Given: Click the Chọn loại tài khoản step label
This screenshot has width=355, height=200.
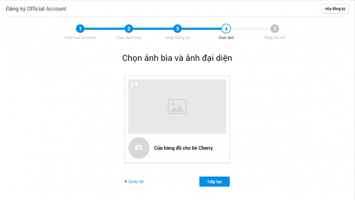Looking at the screenshot, I should [x=80, y=38].
